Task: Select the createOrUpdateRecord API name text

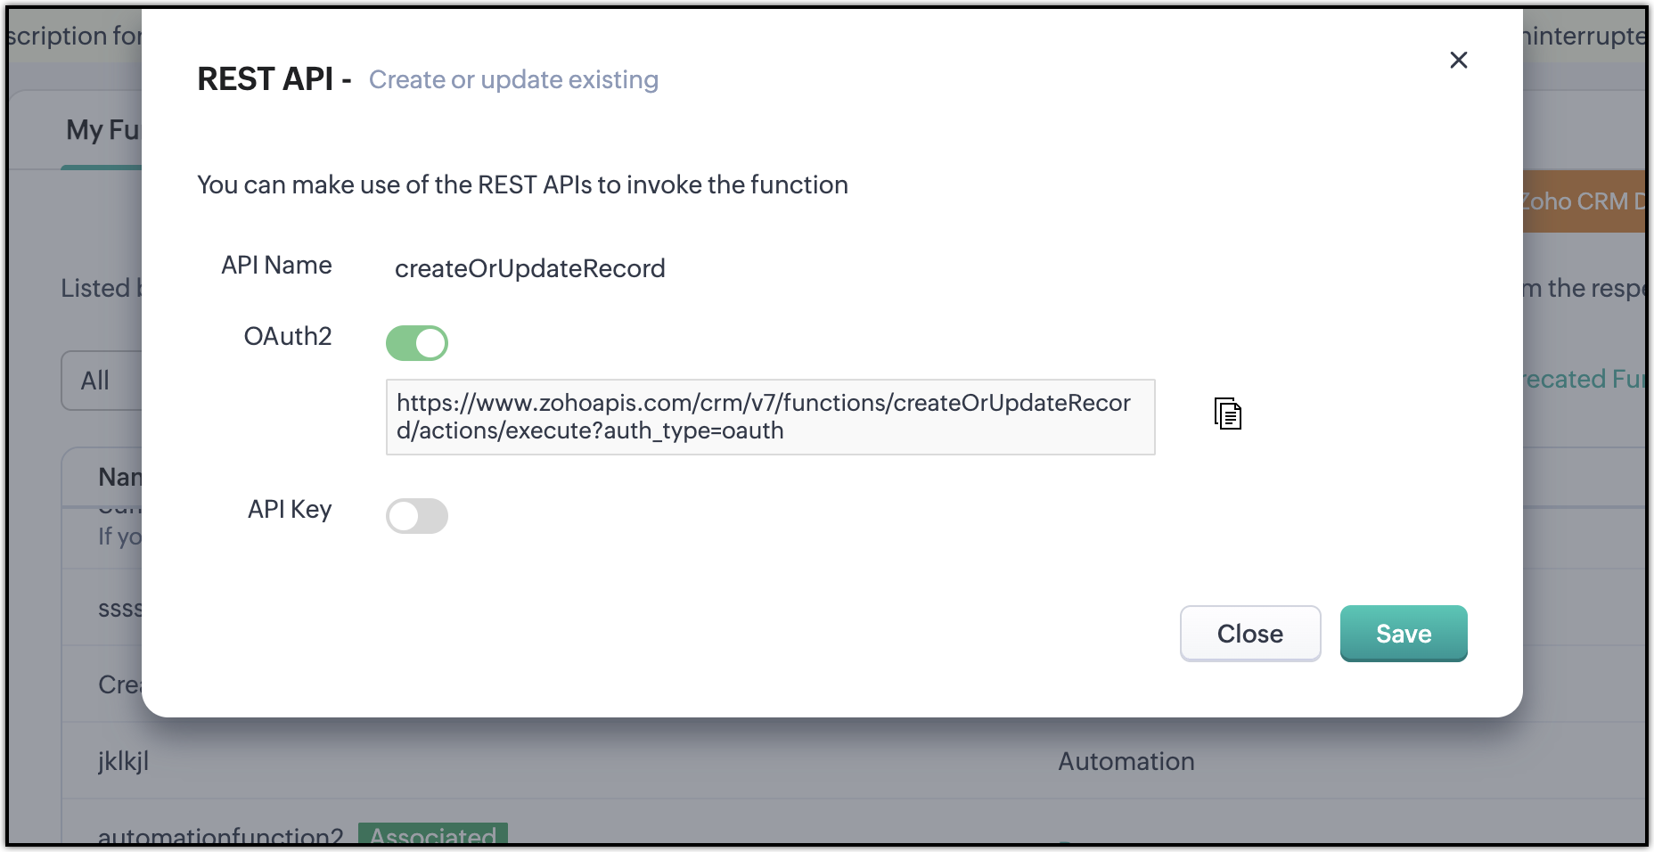Action: pyautogui.click(x=529, y=268)
